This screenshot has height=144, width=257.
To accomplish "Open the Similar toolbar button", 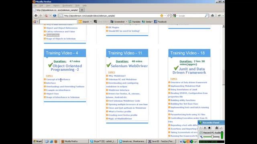I will click(147, 22).
